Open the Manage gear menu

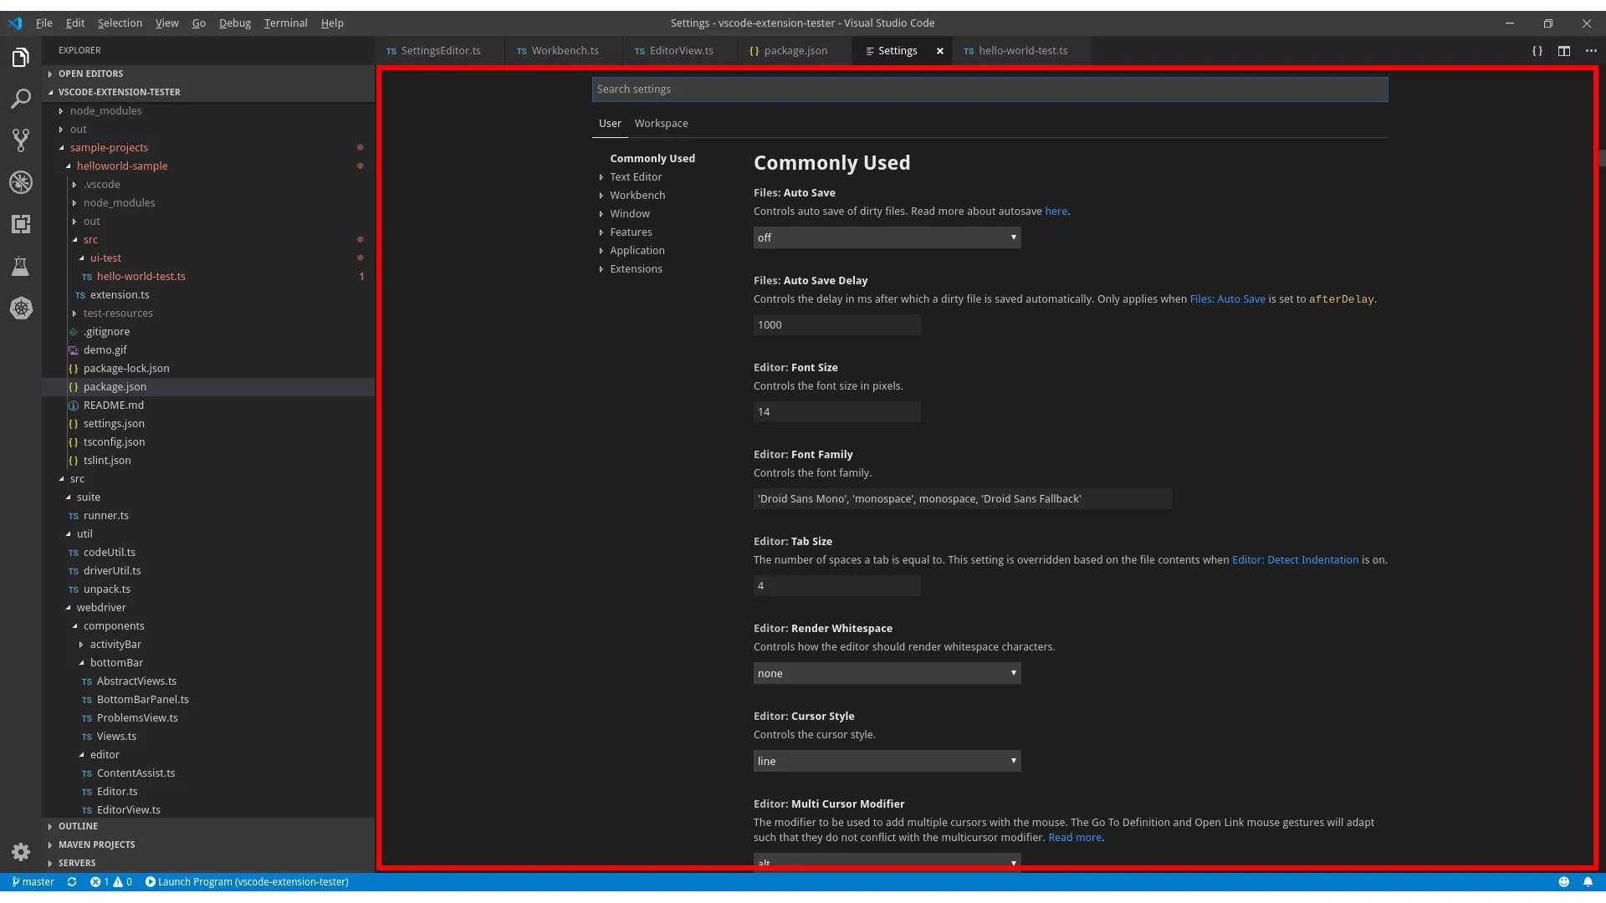click(x=21, y=852)
